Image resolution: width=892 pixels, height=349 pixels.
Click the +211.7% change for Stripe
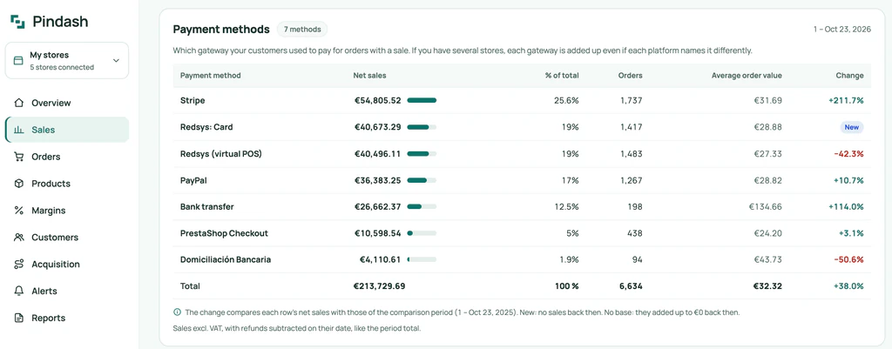846,101
